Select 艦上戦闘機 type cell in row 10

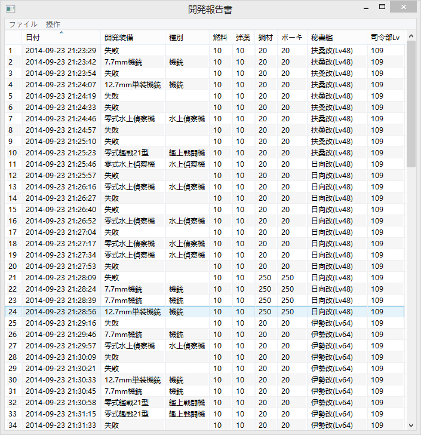187,153
